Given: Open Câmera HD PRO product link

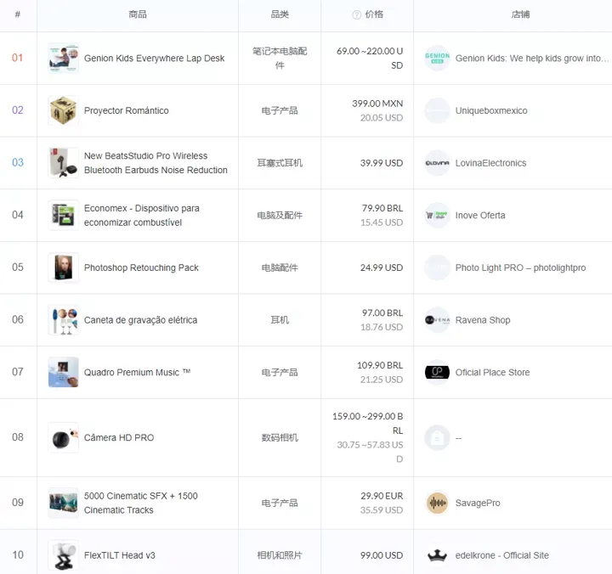Looking at the screenshot, I should pos(119,437).
